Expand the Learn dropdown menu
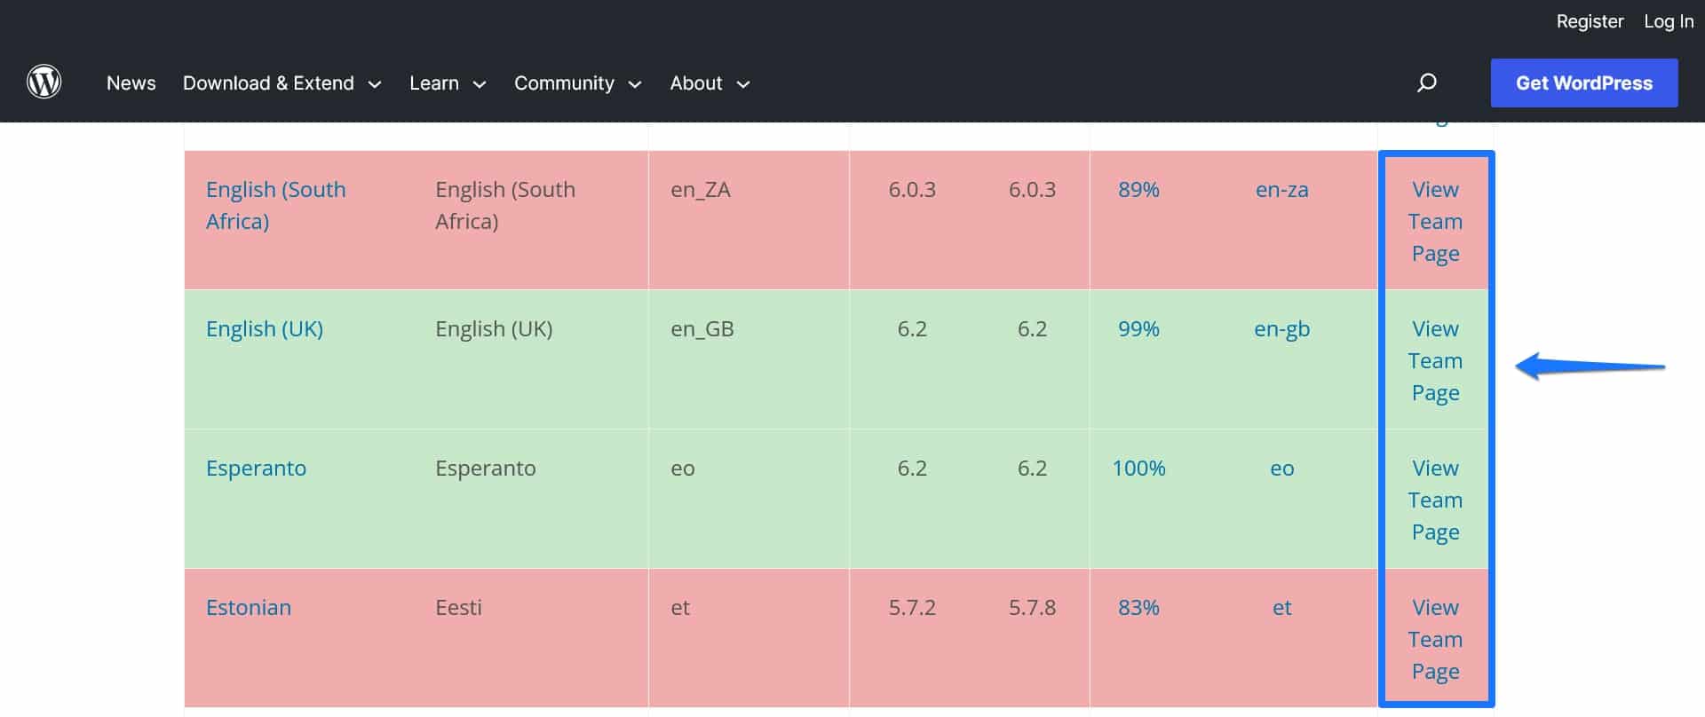 447,83
